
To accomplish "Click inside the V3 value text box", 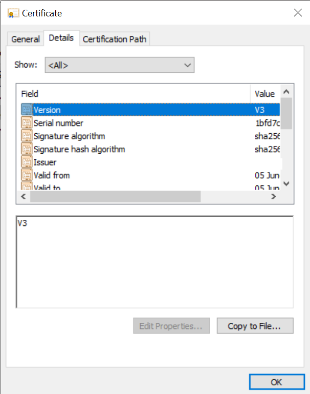I will 154,261.
